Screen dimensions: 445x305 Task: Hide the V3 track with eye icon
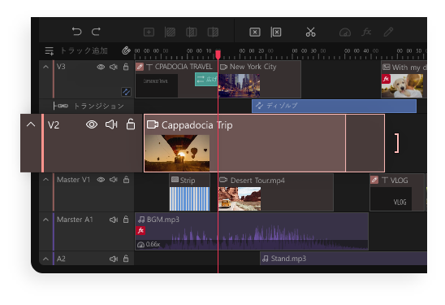pos(101,67)
